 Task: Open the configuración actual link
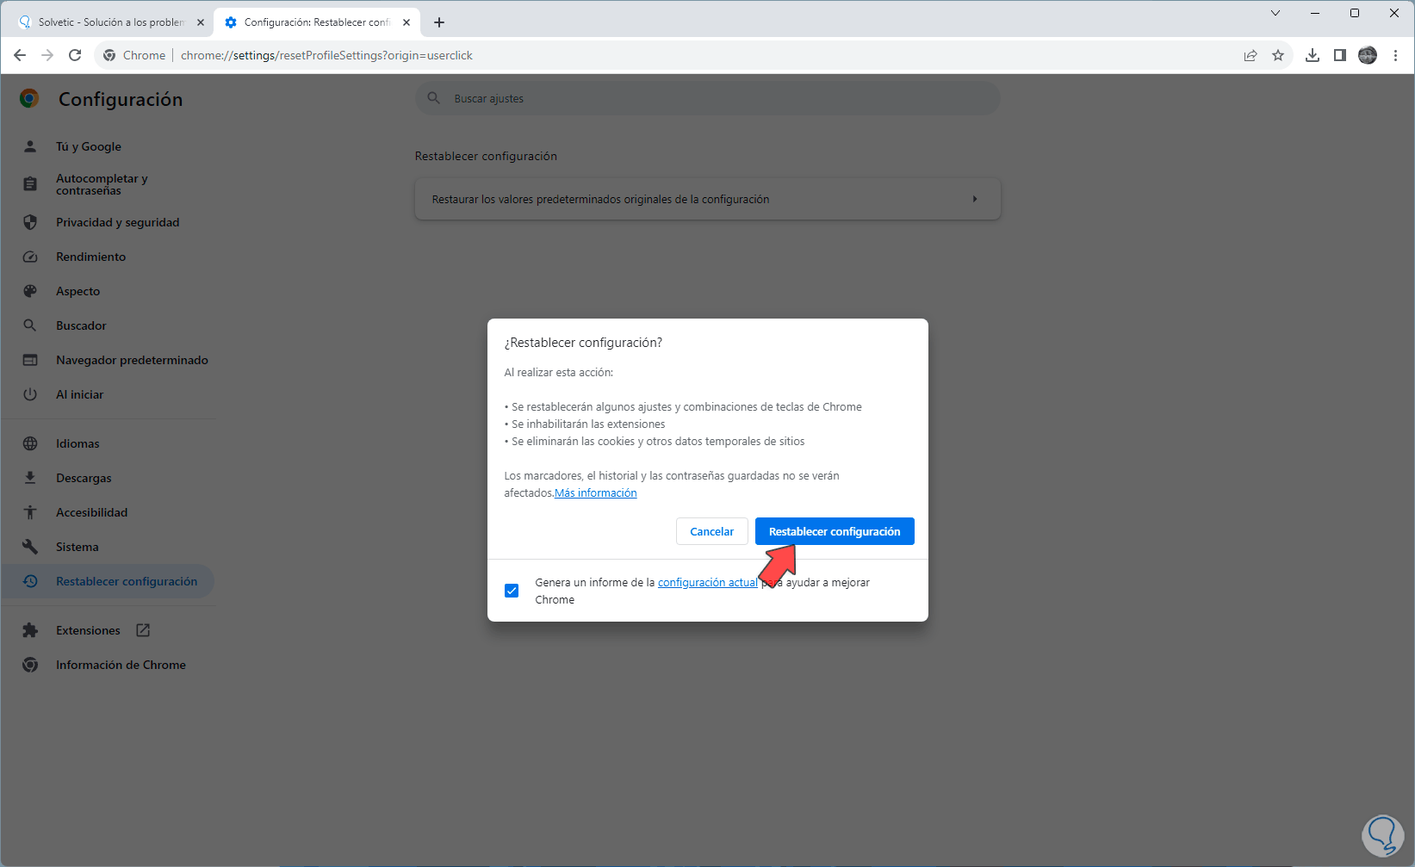tap(708, 583)
